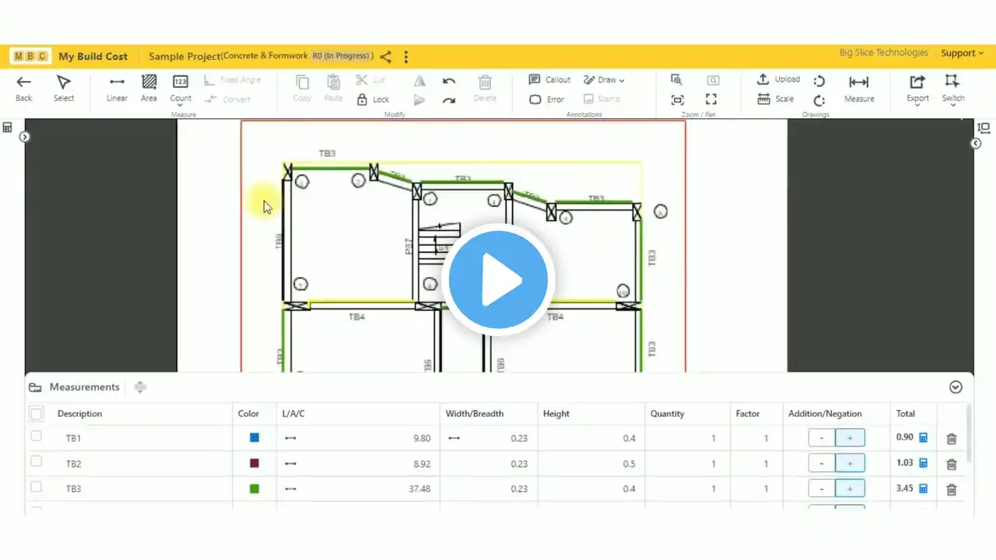Image resolution: width=996 pixels, height=560 pixels.
Task: Open the Support dropdown
Action: [x=963, y=53]
